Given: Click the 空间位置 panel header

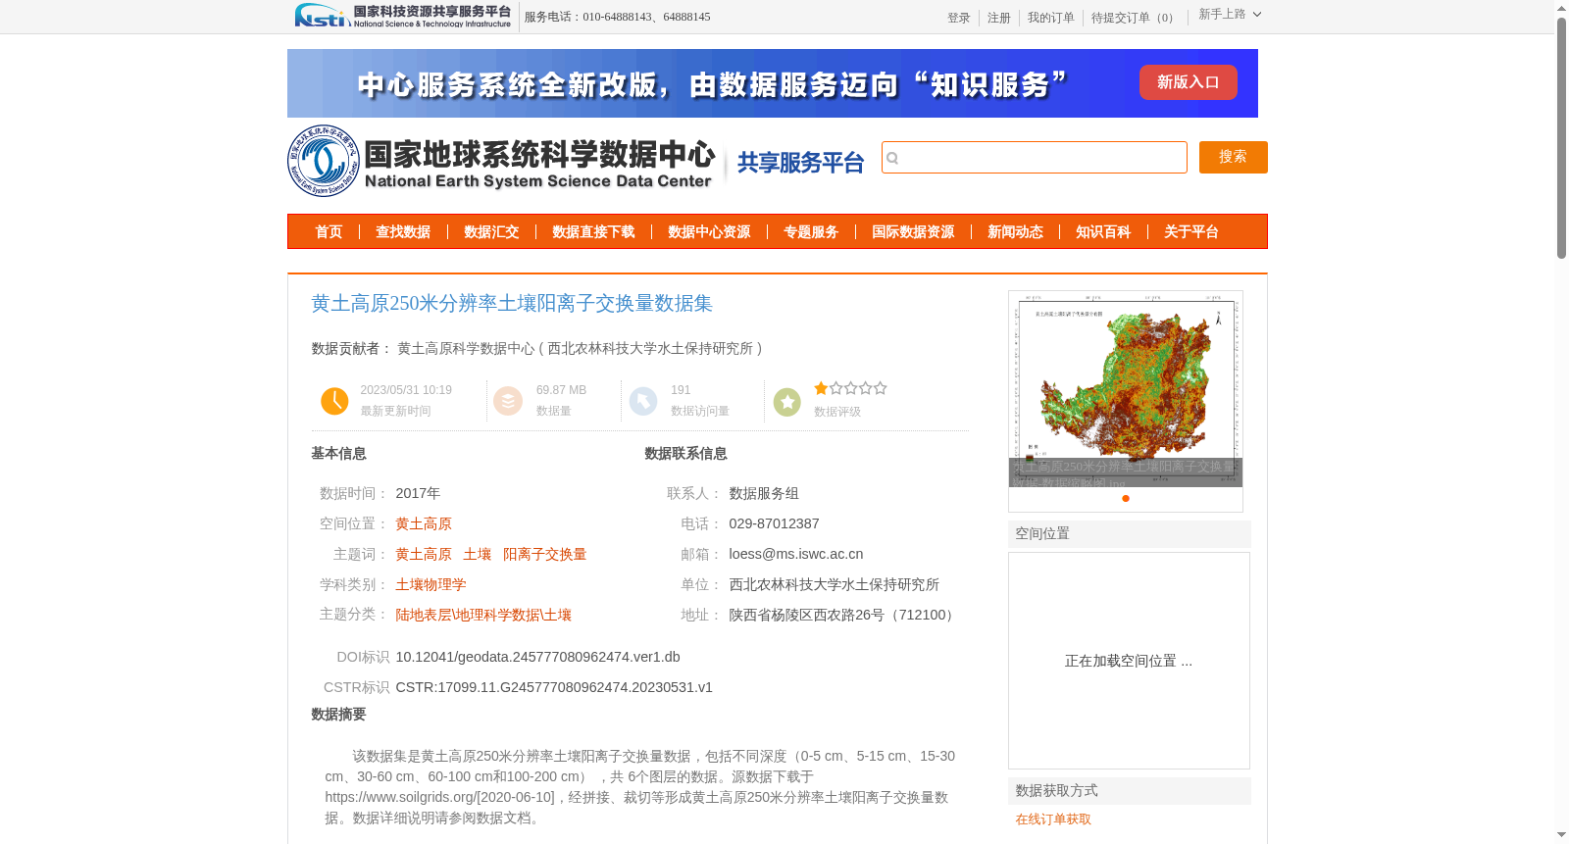Looking at the screenshot, I should (x=1129, y=534).
